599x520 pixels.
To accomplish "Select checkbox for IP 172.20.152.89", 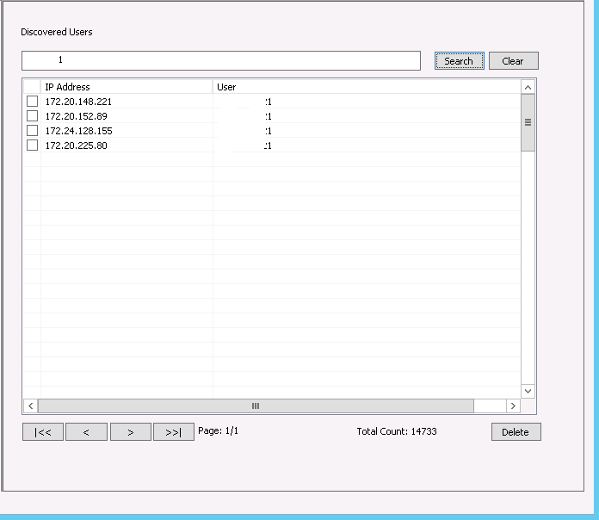I will click(x=32, y=116).
